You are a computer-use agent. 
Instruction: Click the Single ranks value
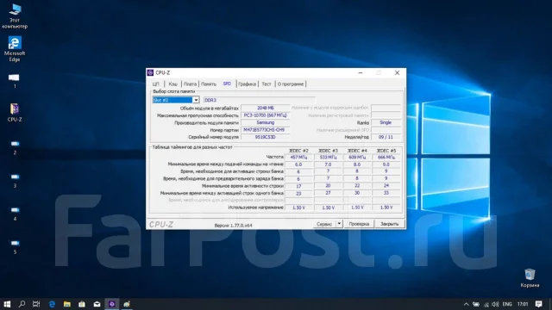[386, 122]
